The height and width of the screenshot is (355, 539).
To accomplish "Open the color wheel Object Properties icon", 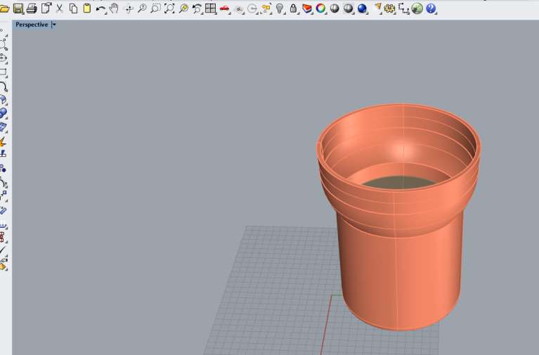I will click(320, 8).
